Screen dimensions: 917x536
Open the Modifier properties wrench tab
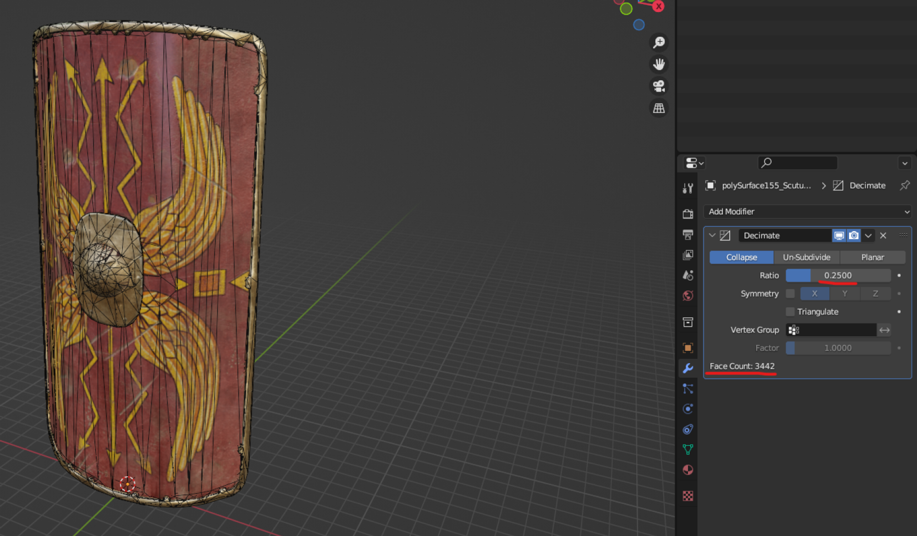[688, 368]
